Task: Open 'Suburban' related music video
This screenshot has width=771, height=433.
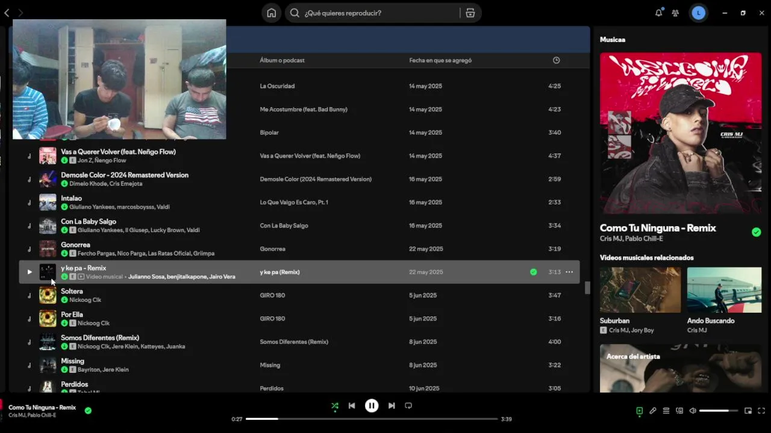Action: point(640,290)
